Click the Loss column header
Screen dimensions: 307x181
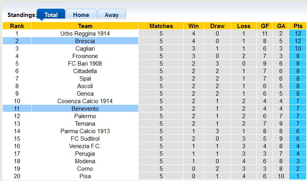(244, 26)
